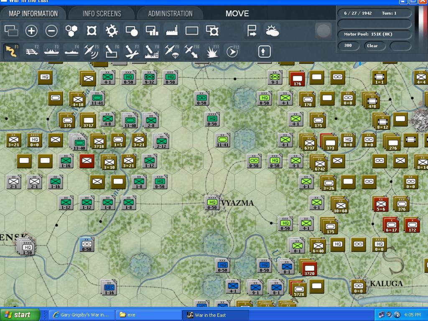Click the rectangle overlapped by fort icon
Viewport: 428px width, 321px height.
212,31
